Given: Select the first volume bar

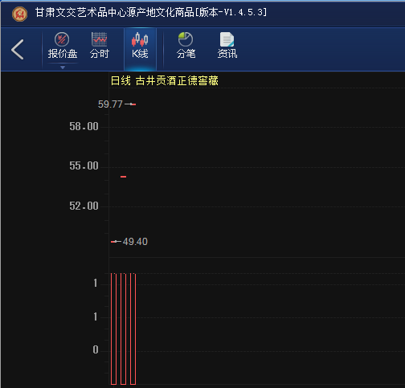Looking at the screenshot, I should (x=113, y=329).
